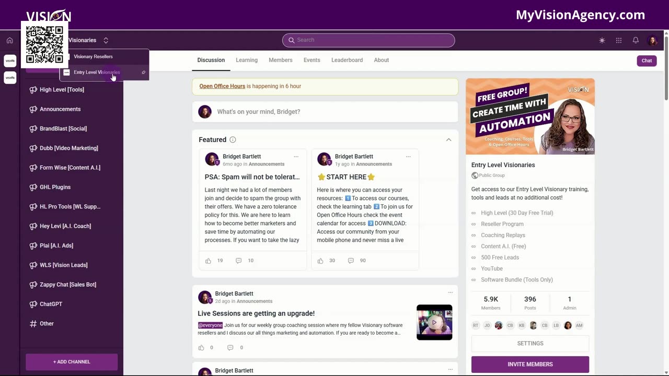Image resolution: width=669 pixels, height=376 pixels.
Task: Click the INVITE MEMBERS button
Action: pyautogui.click(x=530, y=365)
